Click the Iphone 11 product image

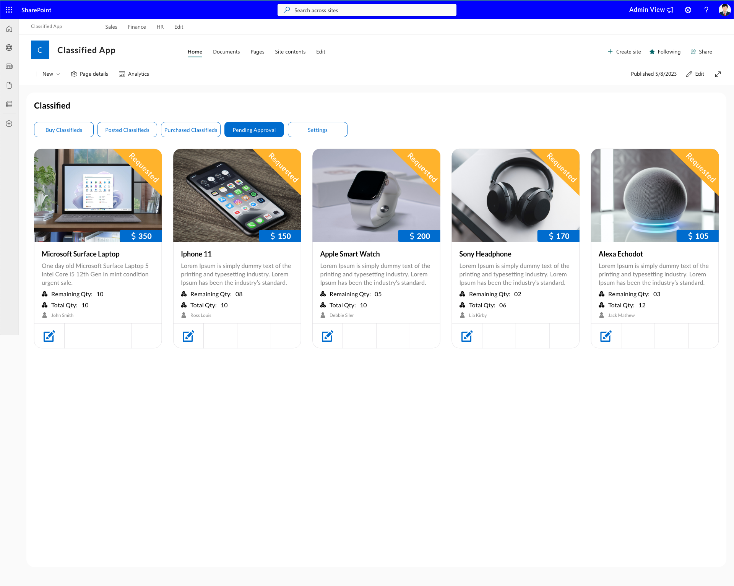[237, 195]
